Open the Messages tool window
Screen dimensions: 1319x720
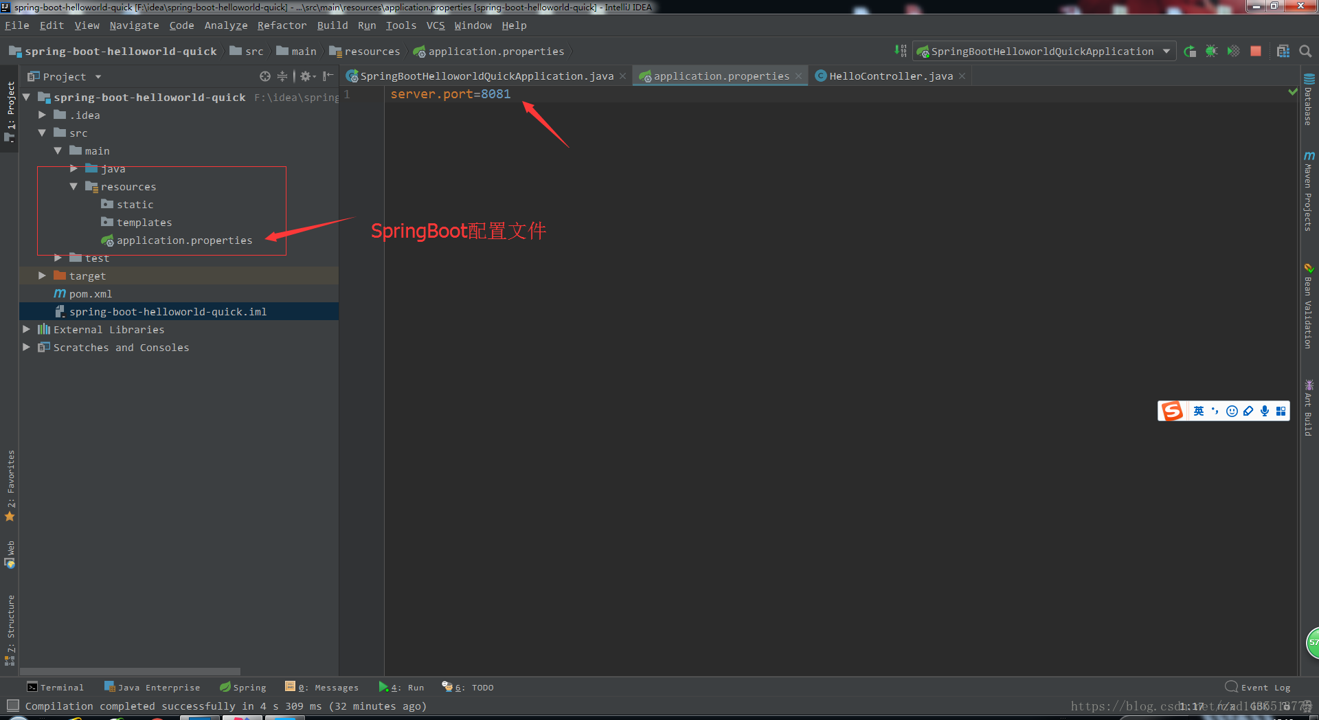click(x=322, y=687)
